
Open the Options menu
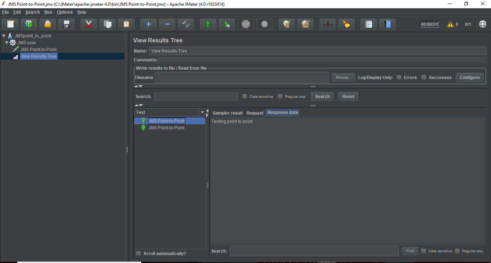pyautogui.click(x=64, y=12)
